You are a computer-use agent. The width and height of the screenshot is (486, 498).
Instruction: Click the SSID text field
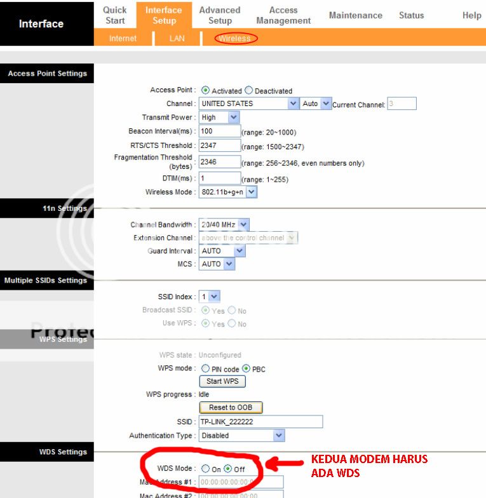pyautogui.click(x=260, y=422)
